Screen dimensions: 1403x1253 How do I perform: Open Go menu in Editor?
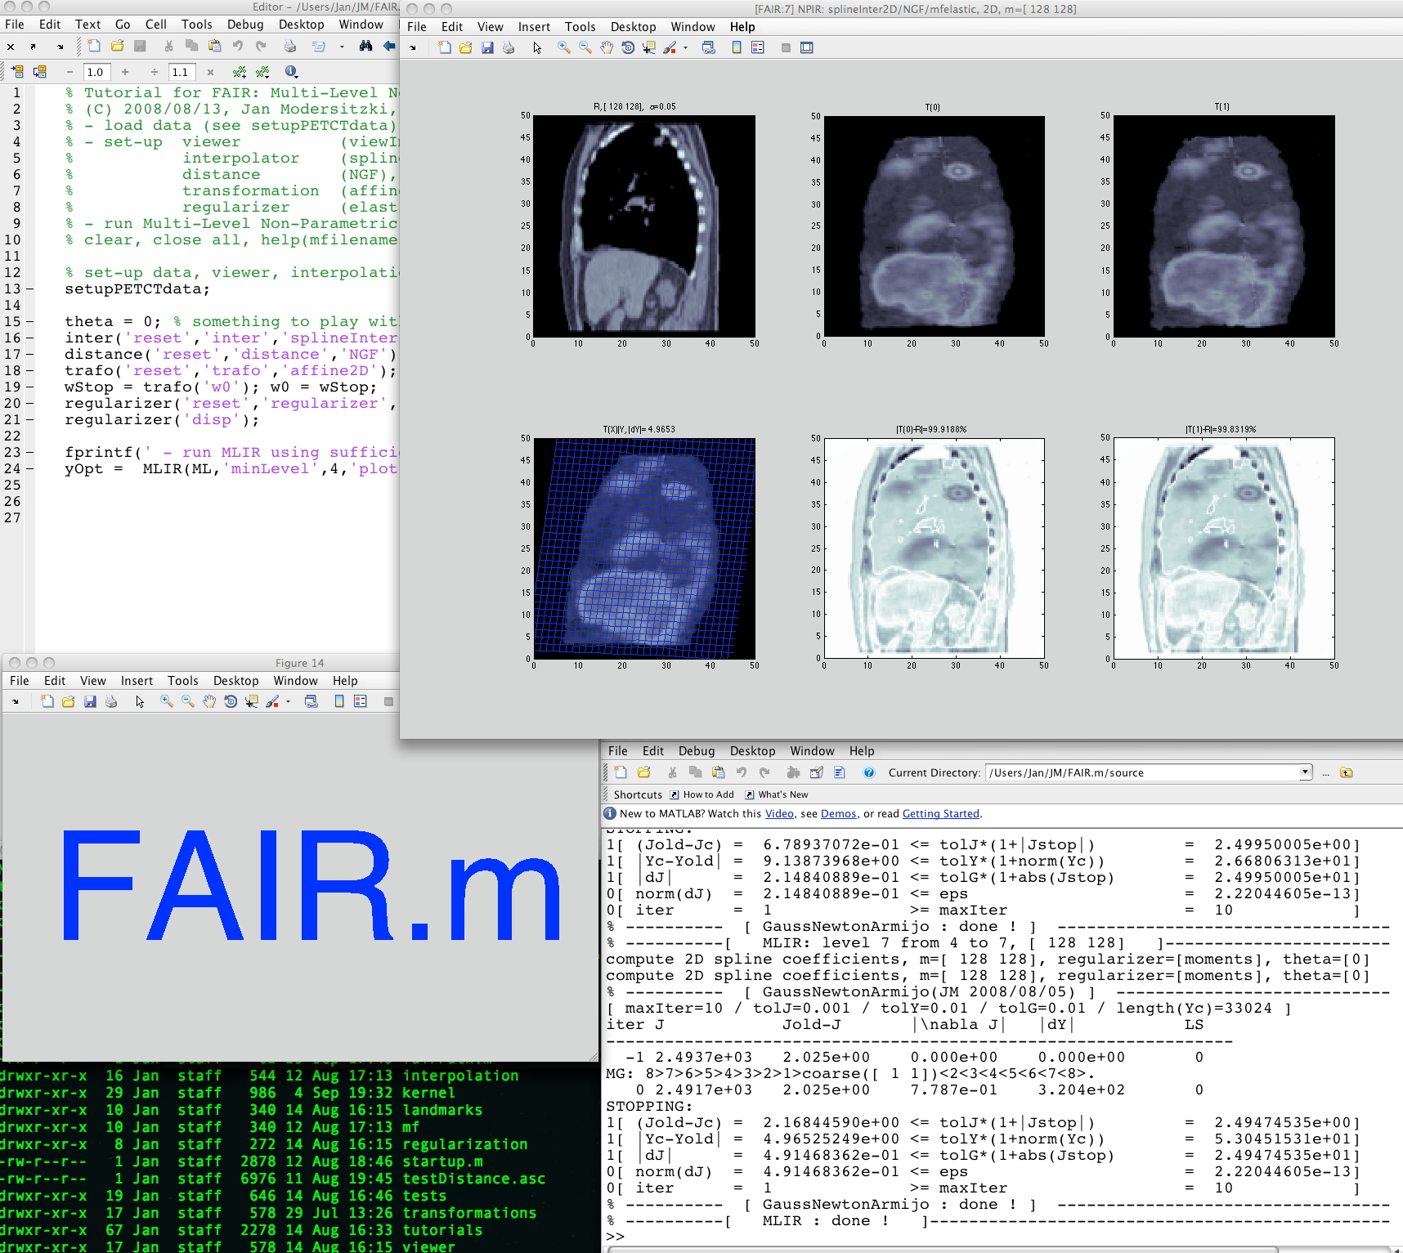click(x=123, y=25)
